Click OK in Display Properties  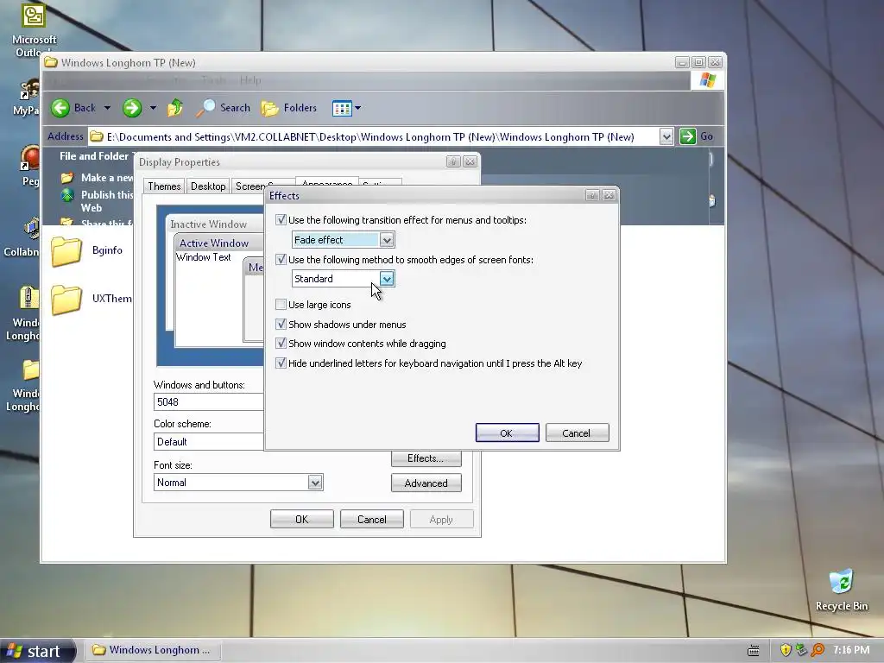pyautogui.click(x=301, y=519)
